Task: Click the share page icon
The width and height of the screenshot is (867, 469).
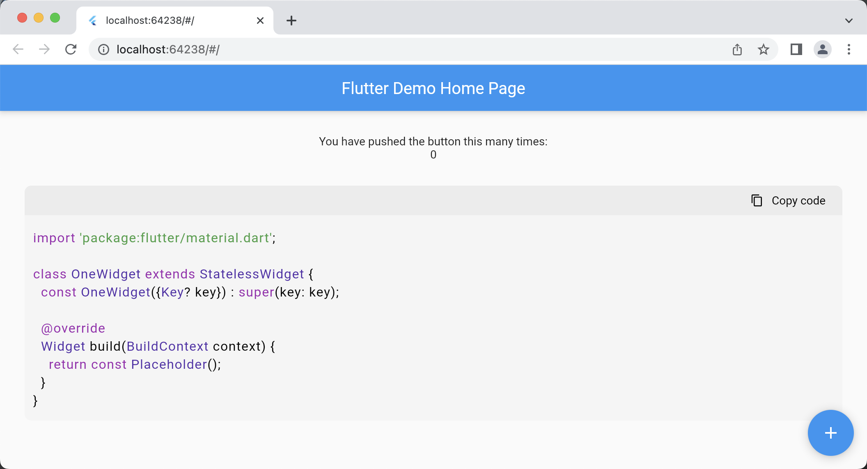Action: pyautogui.click(x=737, y=50)
